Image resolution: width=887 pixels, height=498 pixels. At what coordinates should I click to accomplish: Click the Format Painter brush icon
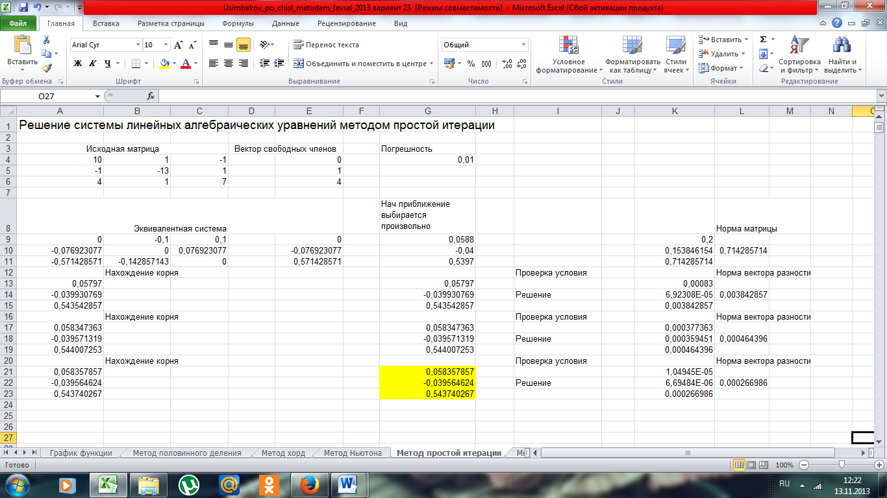(x=46, y=67)
